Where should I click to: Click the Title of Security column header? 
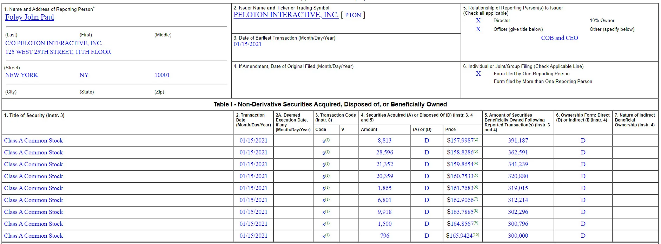tap(34, 115)
